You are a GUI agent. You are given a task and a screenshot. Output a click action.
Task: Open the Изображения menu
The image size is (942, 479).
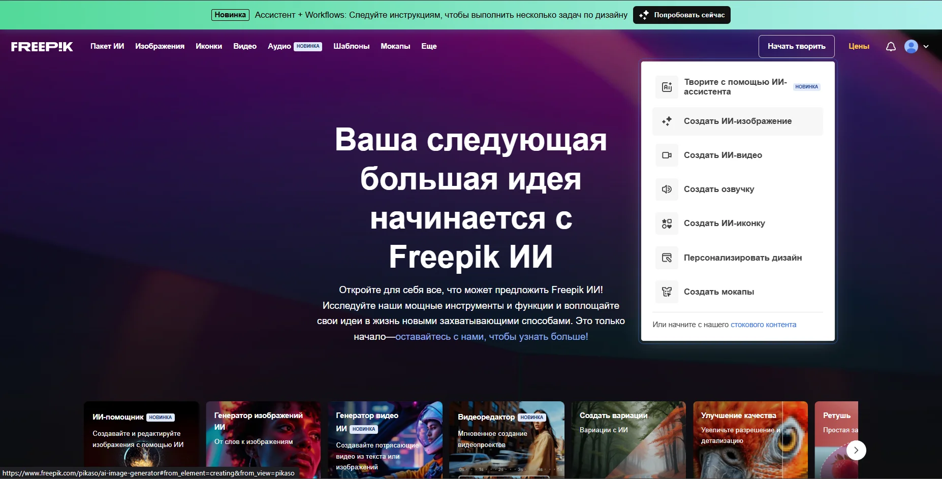(160, 46)
